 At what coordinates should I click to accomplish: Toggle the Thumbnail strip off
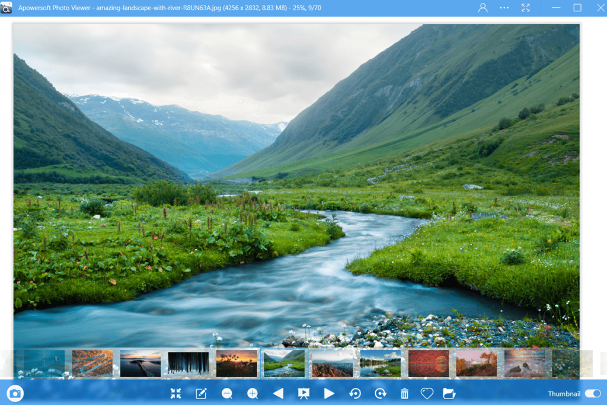[592, 393]
